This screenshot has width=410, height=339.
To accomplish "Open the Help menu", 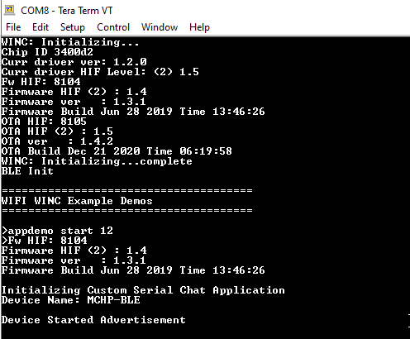I will point(199,27).
